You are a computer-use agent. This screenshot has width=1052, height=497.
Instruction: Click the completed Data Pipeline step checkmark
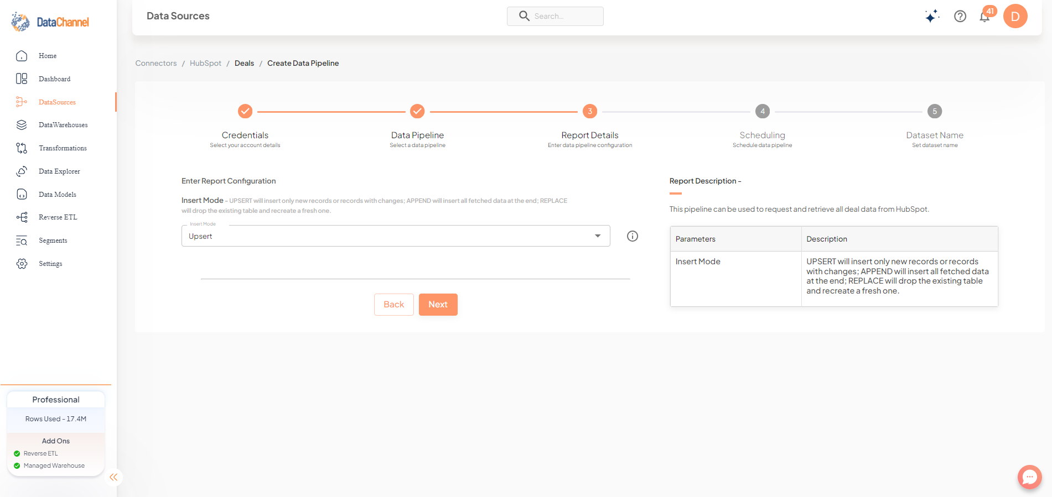click(x=417, y=111)
